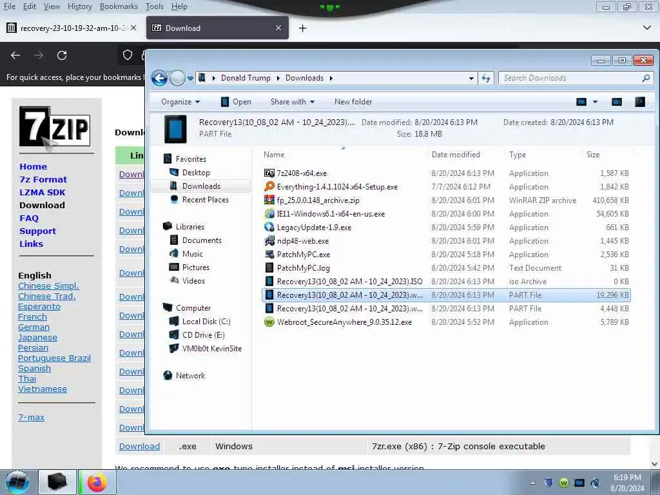Select Desktop in the Favorites list
Screen dimensions: 660x495
coord(196,173)
